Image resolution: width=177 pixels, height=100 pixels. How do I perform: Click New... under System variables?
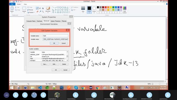pos(45,64)
